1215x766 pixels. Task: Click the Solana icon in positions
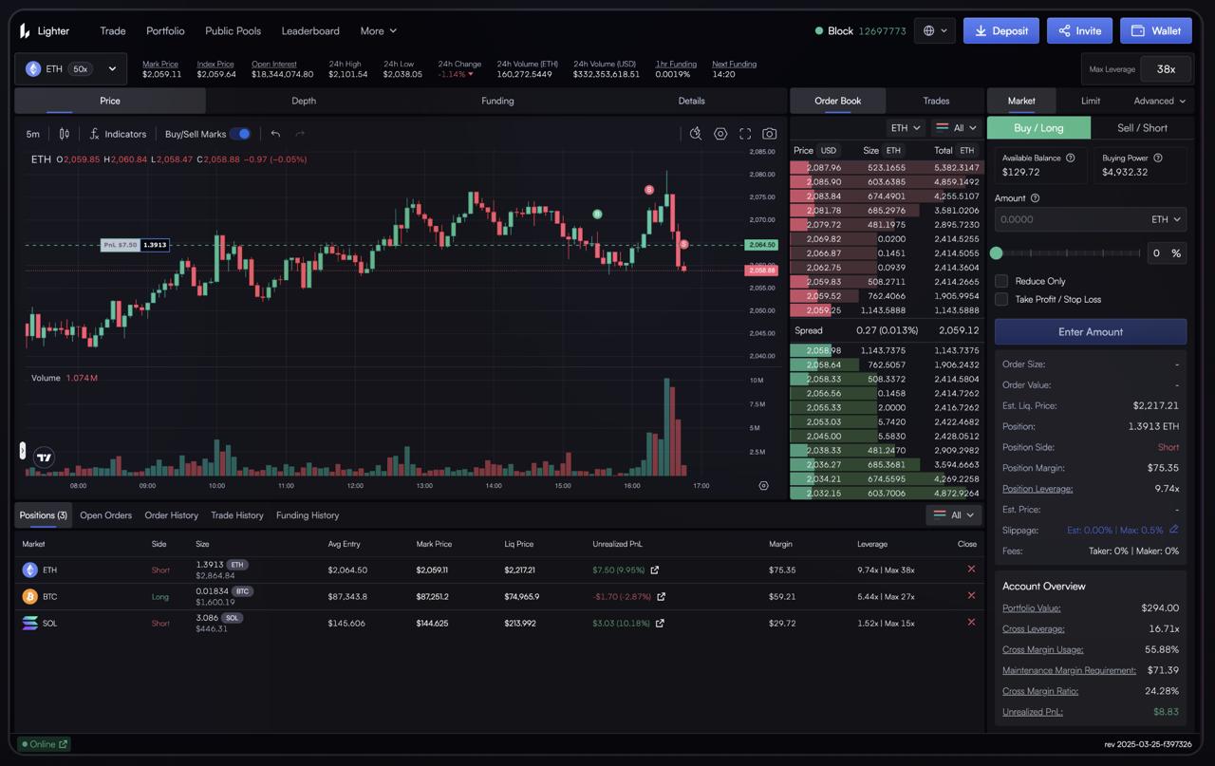coord(29,624)
